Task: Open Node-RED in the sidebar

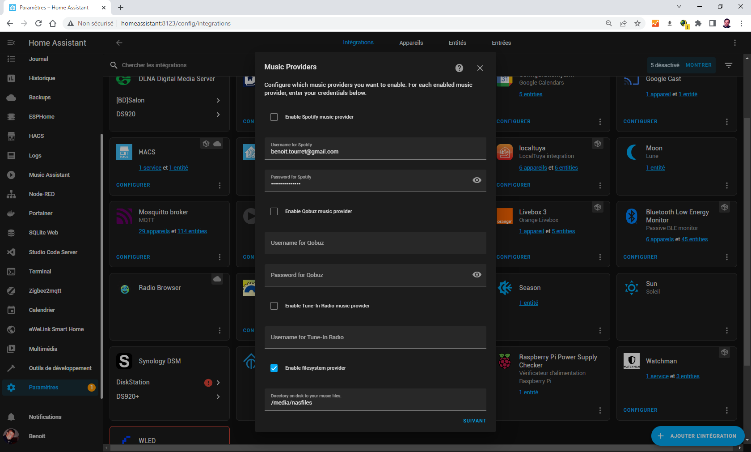Action: click(x=51, y=194)
